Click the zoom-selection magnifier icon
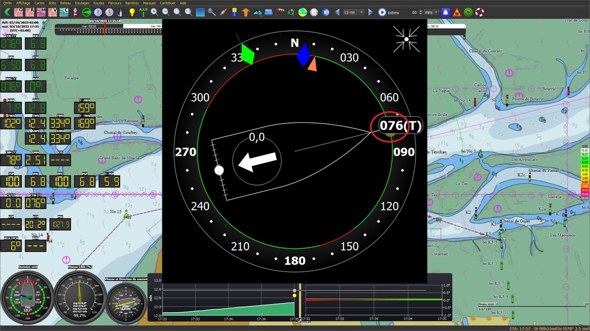This screenshot has height=331, width=590. (177, 12)
